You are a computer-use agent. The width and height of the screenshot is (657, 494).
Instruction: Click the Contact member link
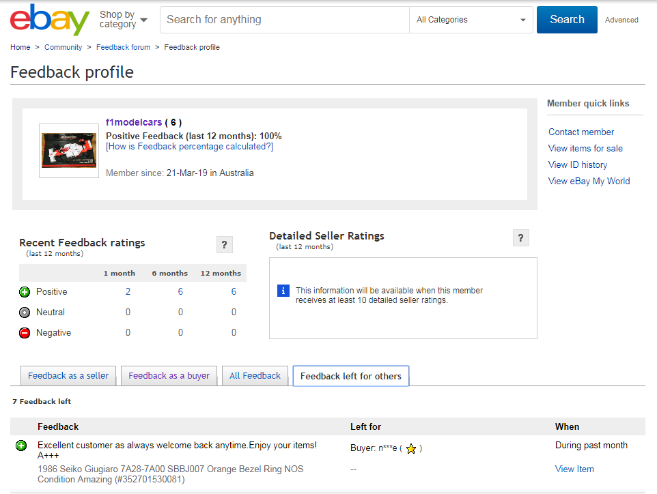(x=581, y=132)
